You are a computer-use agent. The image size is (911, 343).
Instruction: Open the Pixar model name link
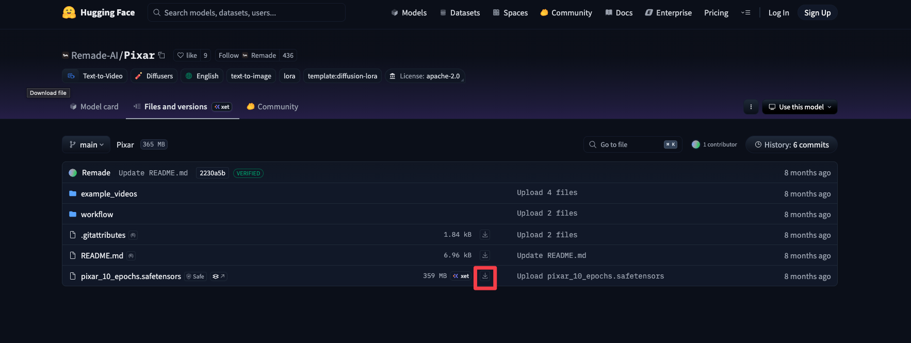139,55
